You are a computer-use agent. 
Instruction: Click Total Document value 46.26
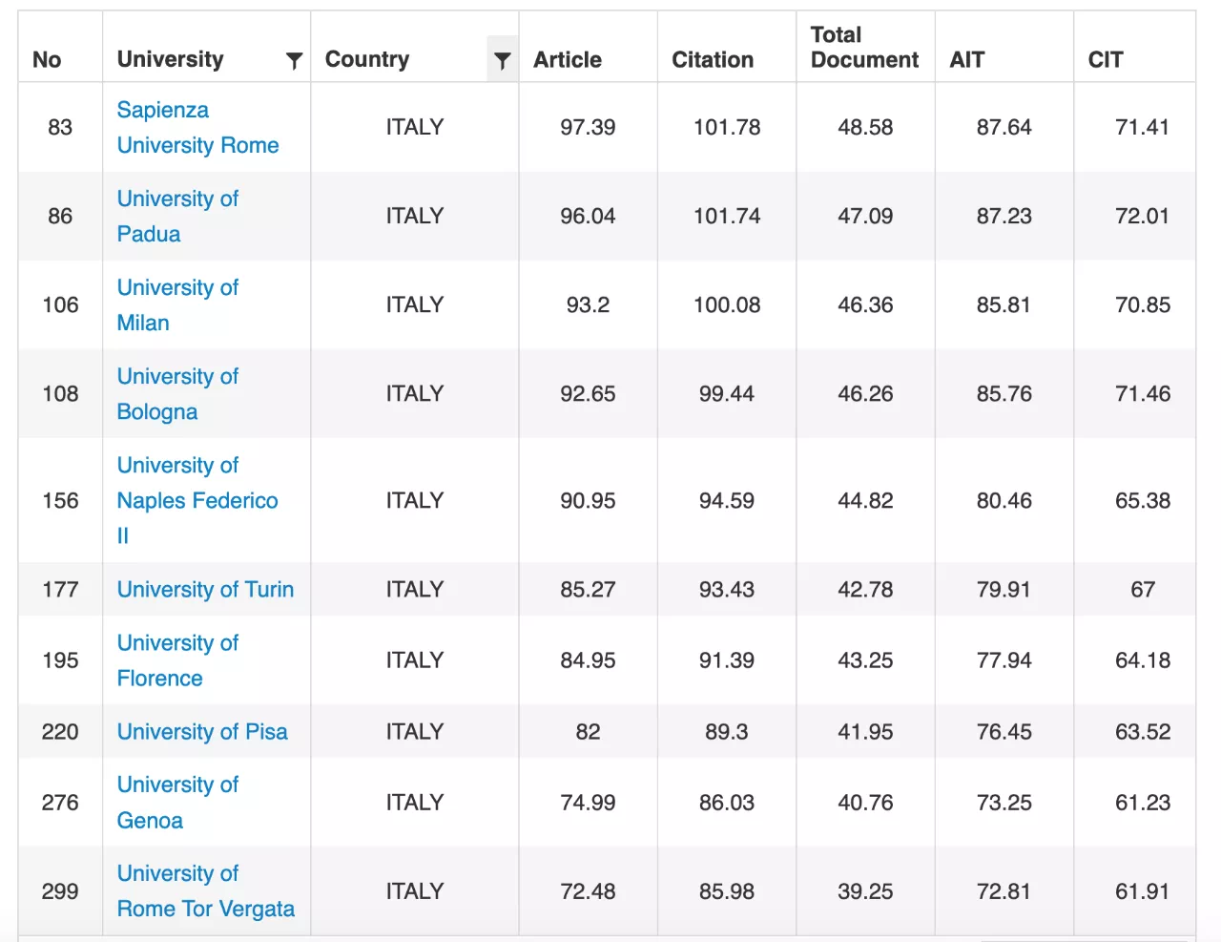point(865,393)
